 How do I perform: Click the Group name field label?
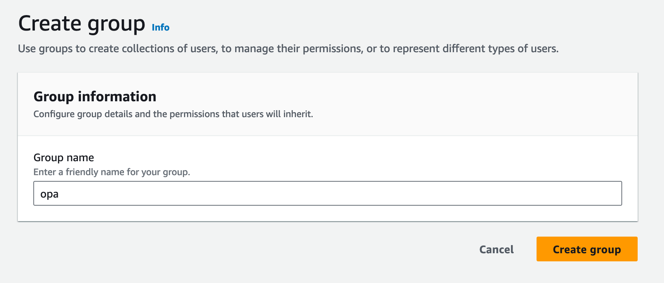click(64, 158)
